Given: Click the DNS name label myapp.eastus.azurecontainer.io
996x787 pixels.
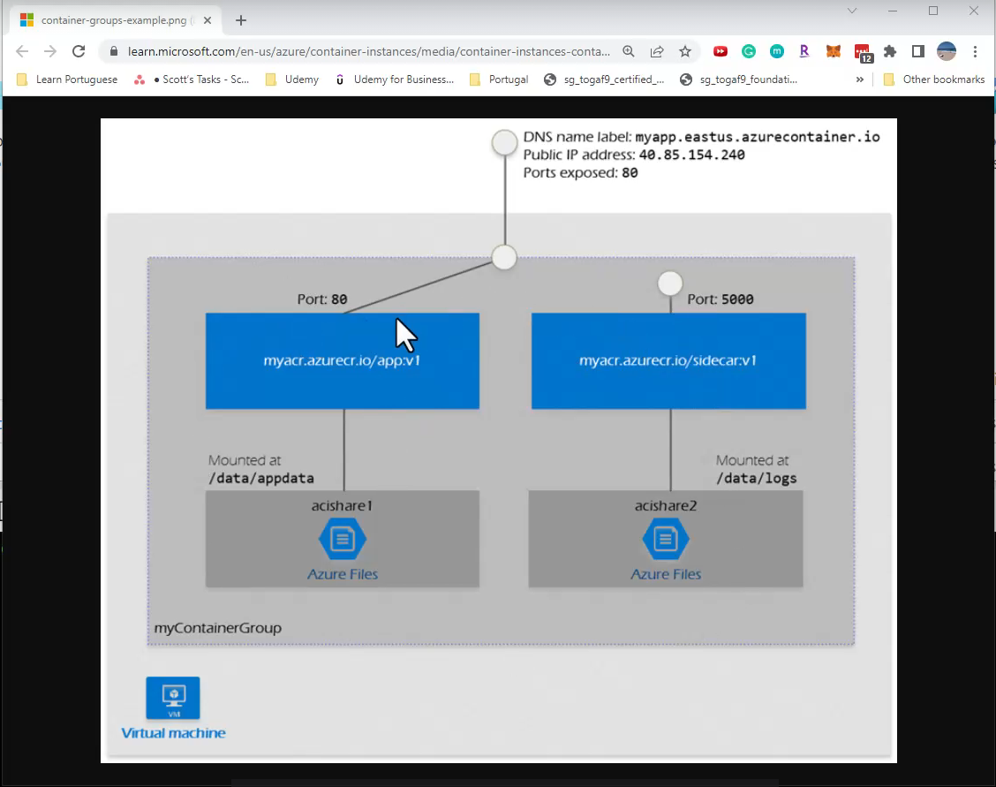Looking at the screenshot, I should (x=701, y=137).
